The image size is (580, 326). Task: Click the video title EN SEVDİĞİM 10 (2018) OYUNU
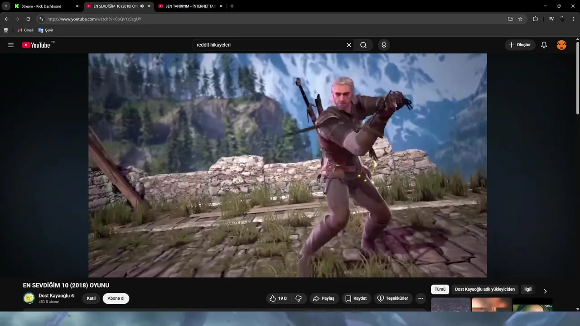point(66,285)
